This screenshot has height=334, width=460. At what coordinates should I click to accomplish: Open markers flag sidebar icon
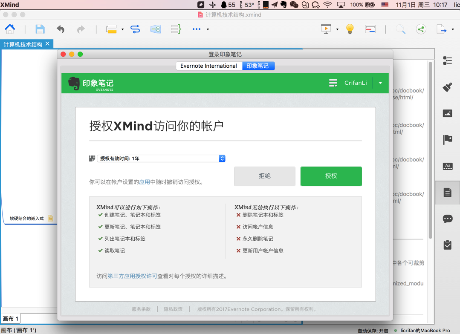[447, 140]
